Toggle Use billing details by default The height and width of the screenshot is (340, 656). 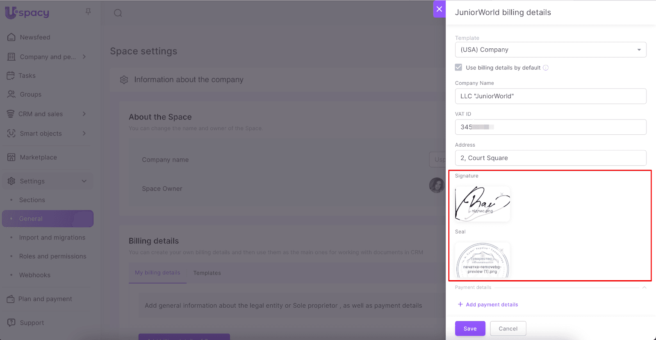pos(458,68)
